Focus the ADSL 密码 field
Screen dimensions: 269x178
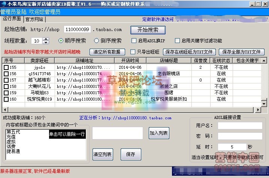tap(240, 136)
